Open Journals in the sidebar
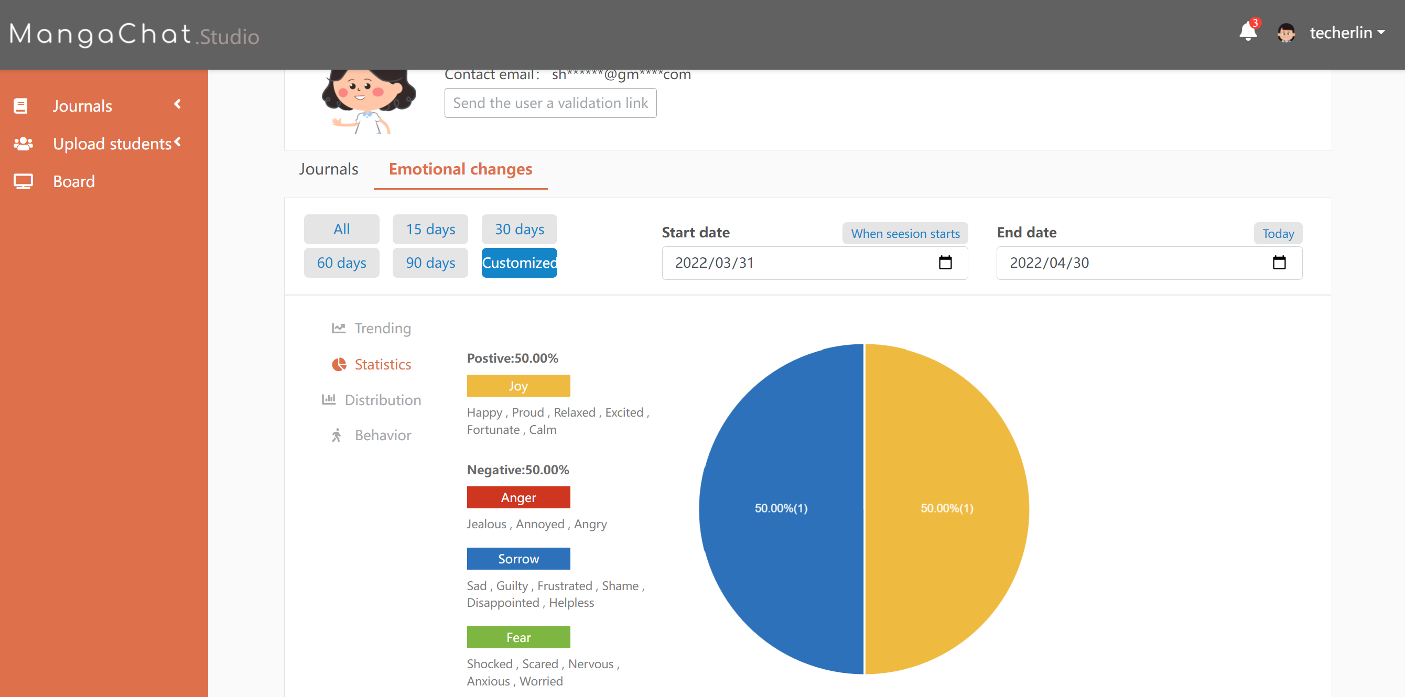Viewport: 1405px width, 697px height. [82, 106]
